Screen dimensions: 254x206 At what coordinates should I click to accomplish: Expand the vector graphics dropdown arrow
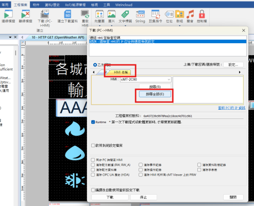pyautogui.click(x=99, y=26)
